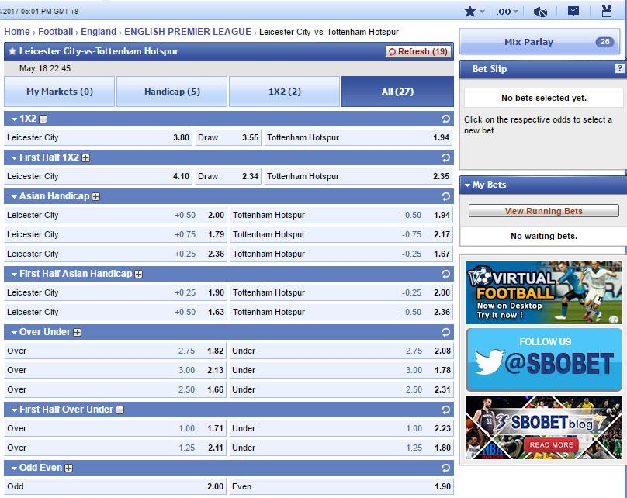This screenshot has width=627, height=498.
Task: Favorite the Leicester City-vs-Tottenham match star
Action: pyautogui.click(x=12, y=51)
